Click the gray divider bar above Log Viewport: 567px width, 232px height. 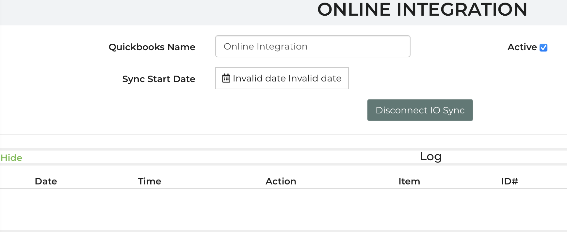click(x=283, y=149)
